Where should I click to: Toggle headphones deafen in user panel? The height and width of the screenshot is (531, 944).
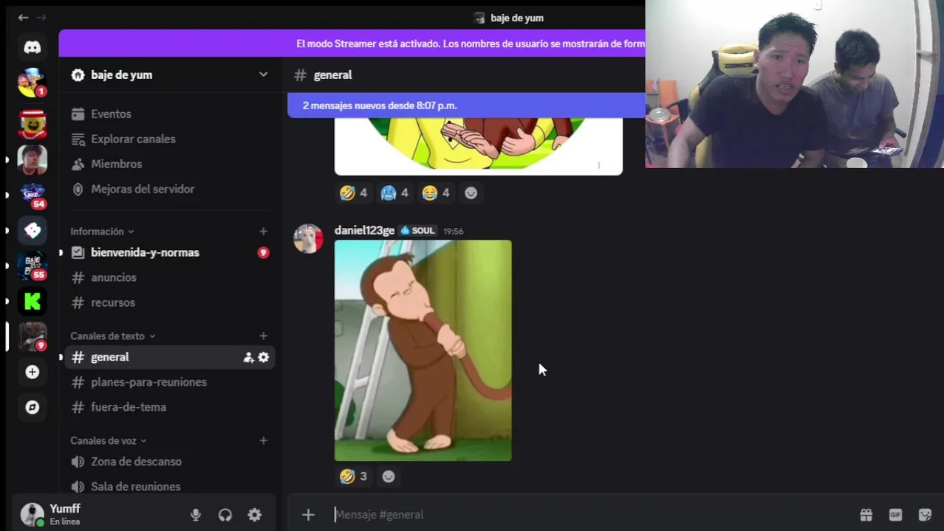[x=225, y=515]
